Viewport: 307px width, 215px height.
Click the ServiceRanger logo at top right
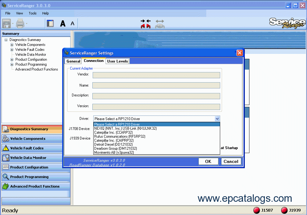(287, 23)
